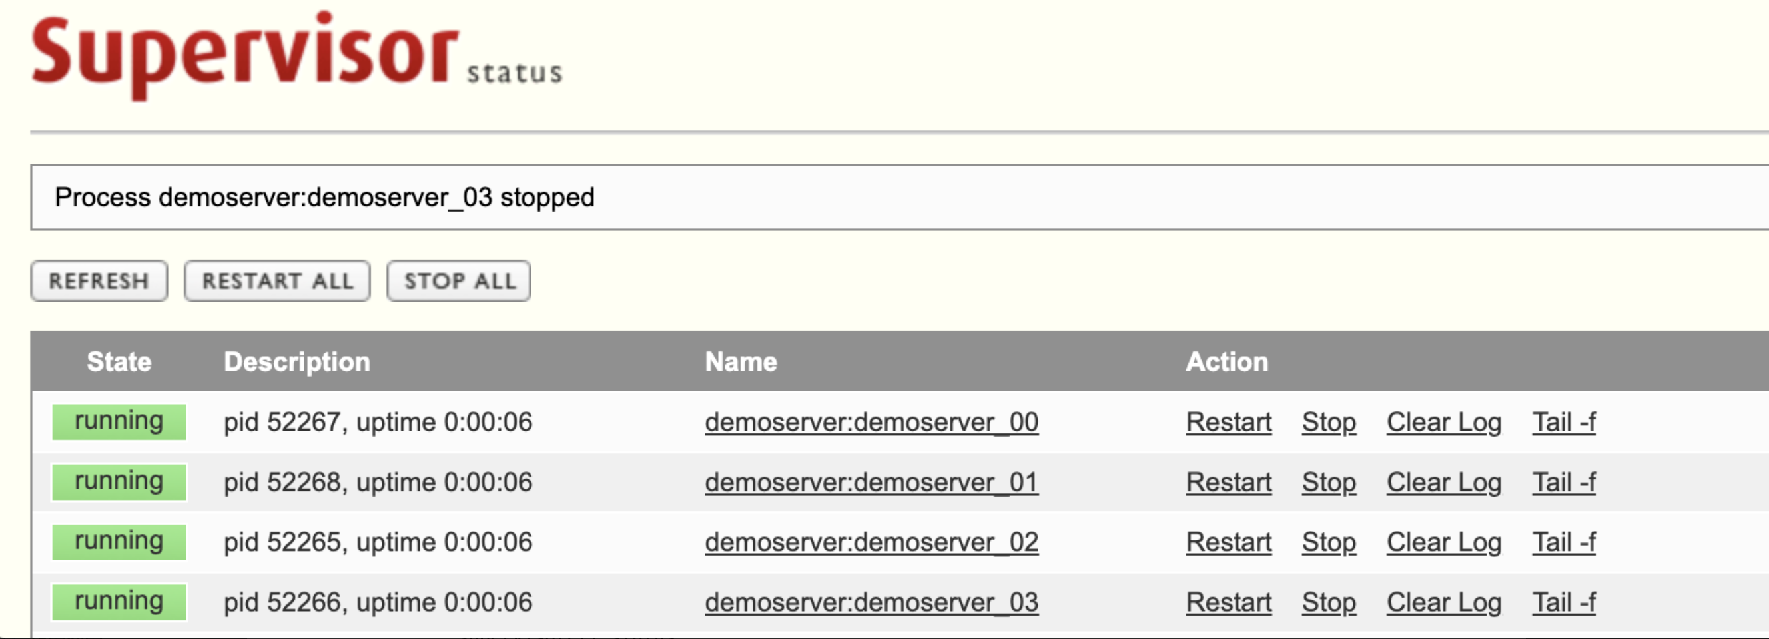Clear Log for demoserver_00
This screenshot has width=1769, height=639.
pyautogui.click(x=1443, y=422)
